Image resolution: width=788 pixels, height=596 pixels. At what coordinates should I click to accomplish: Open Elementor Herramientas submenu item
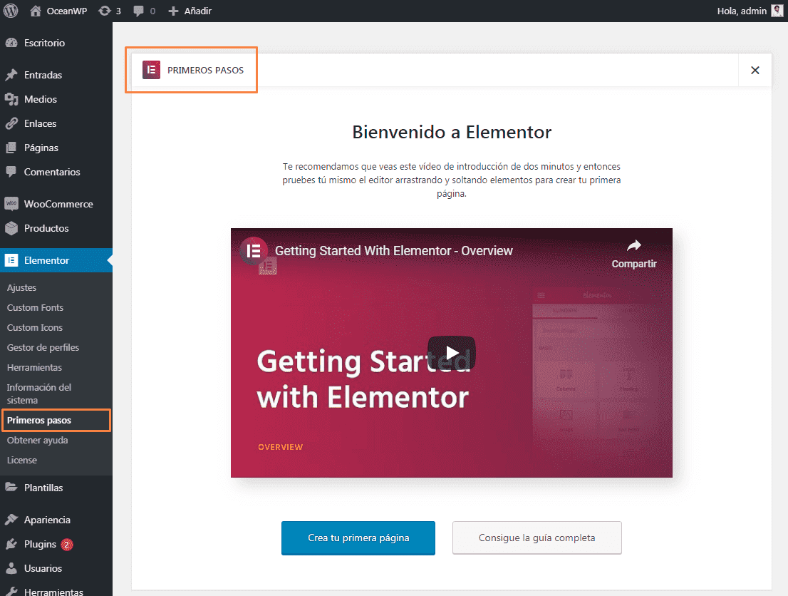click(x=34, y=367)
